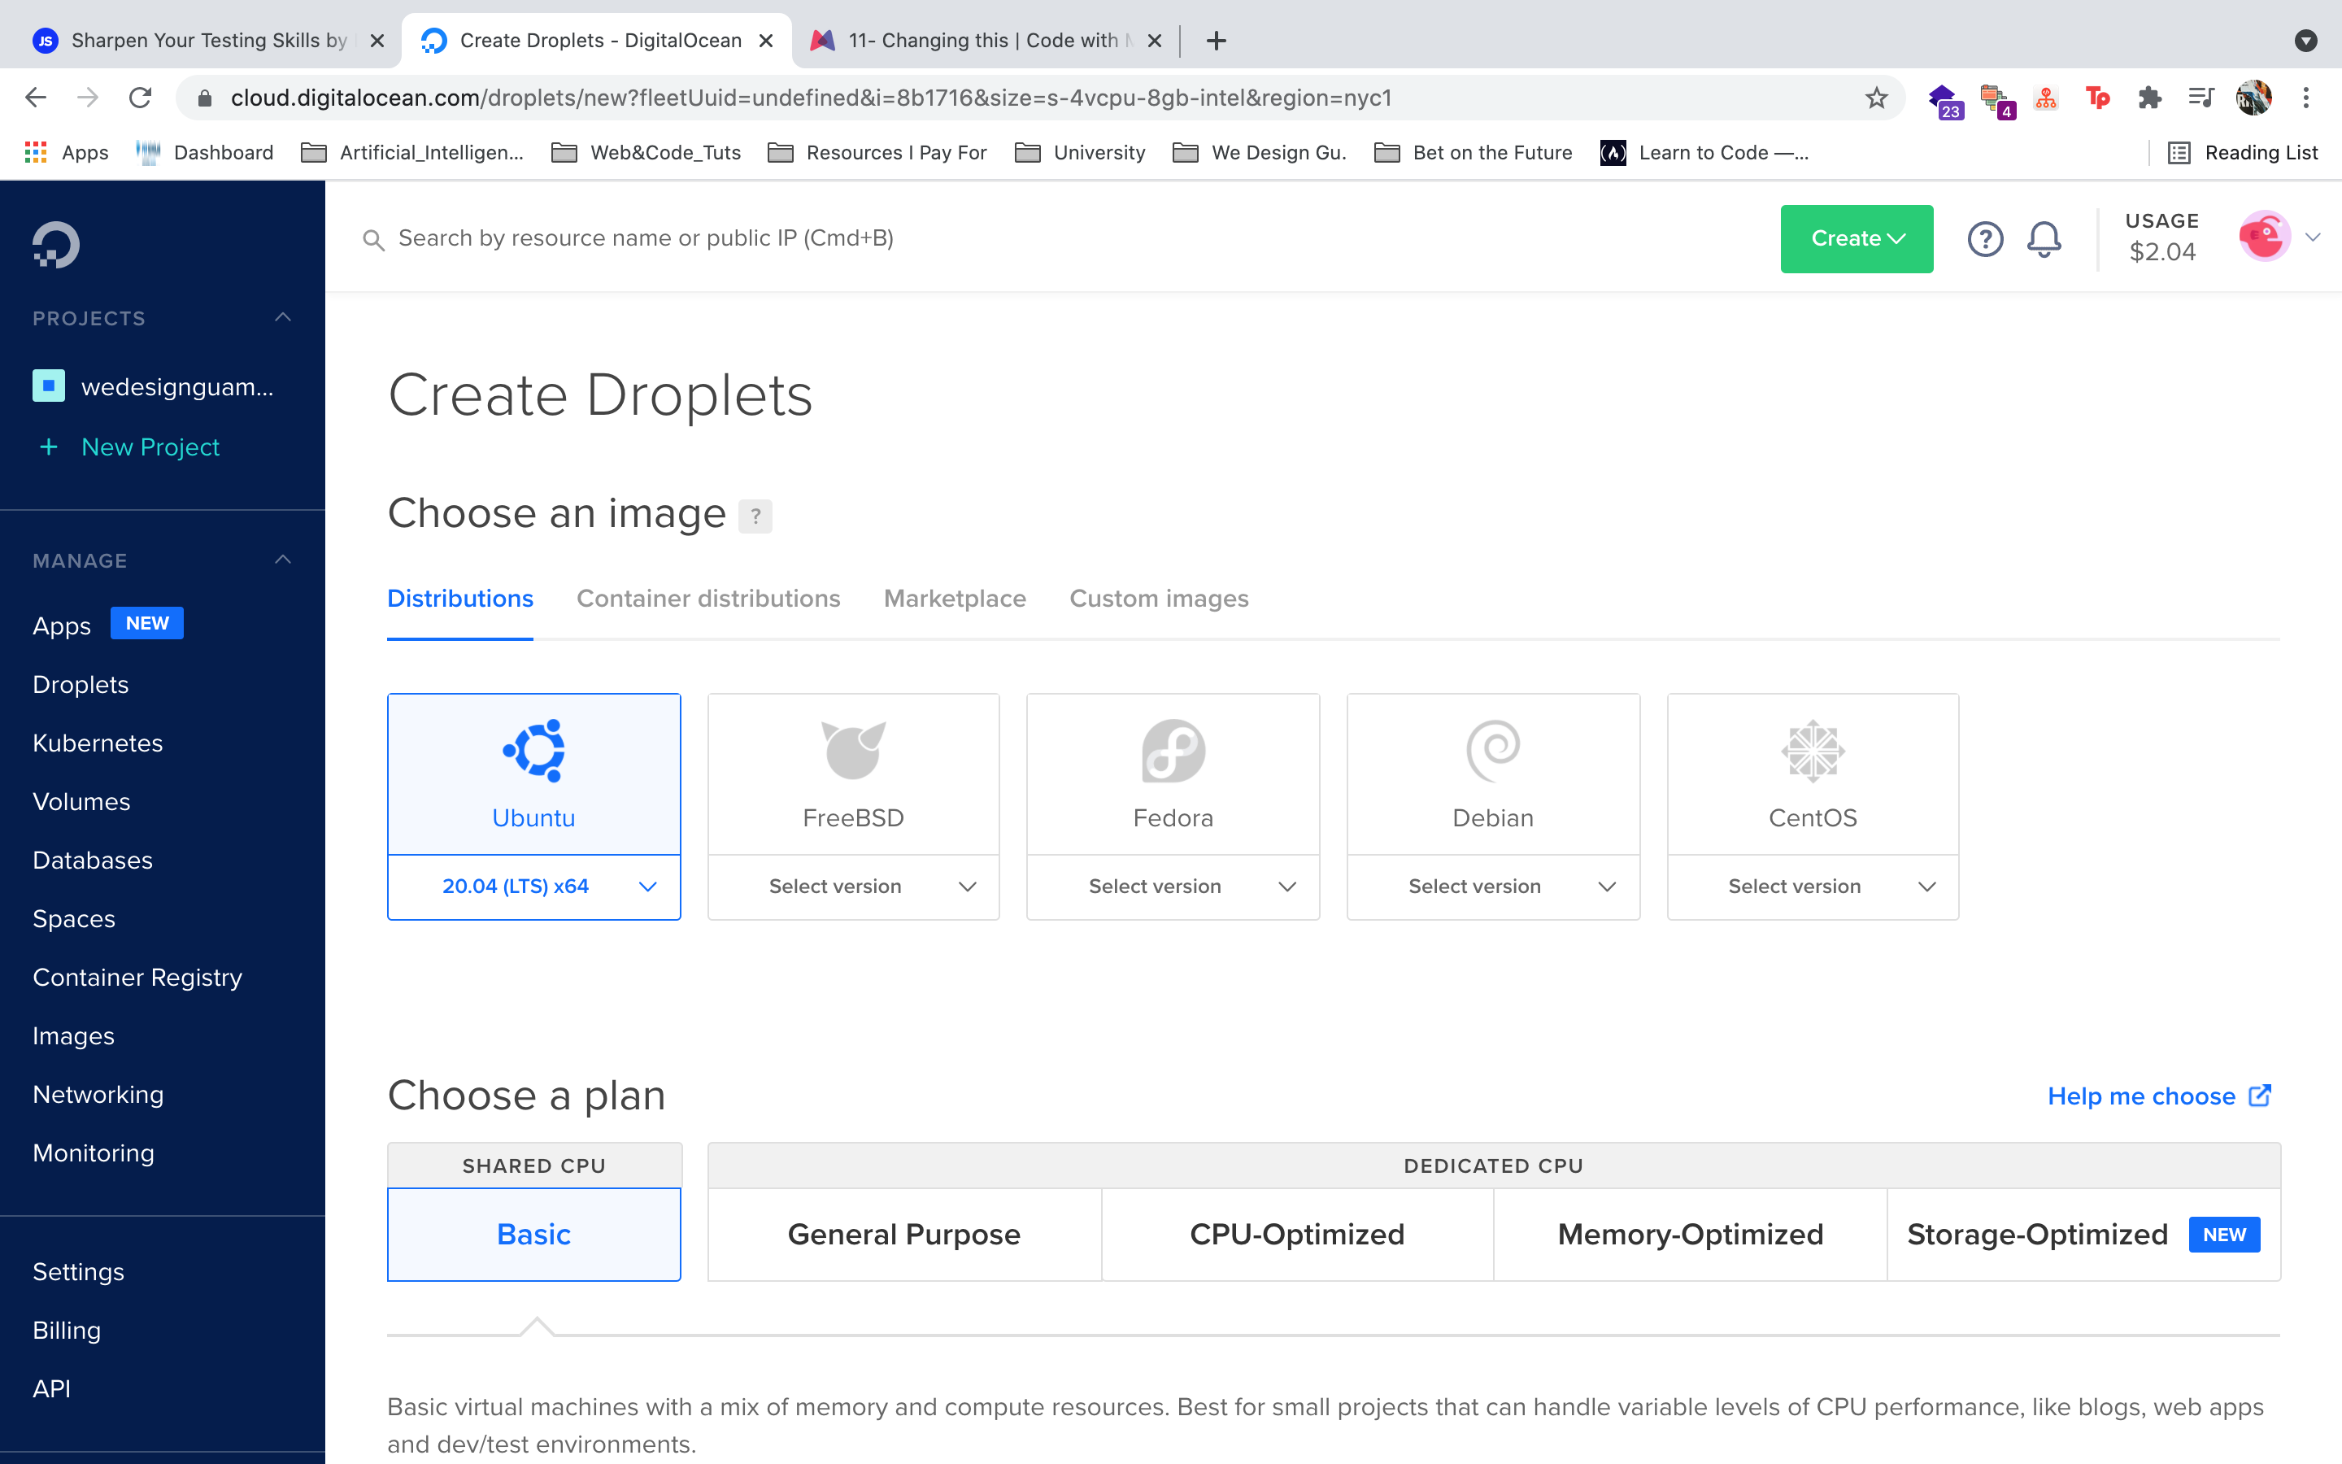Click the user avatar in header

[x=2265, y=237]
